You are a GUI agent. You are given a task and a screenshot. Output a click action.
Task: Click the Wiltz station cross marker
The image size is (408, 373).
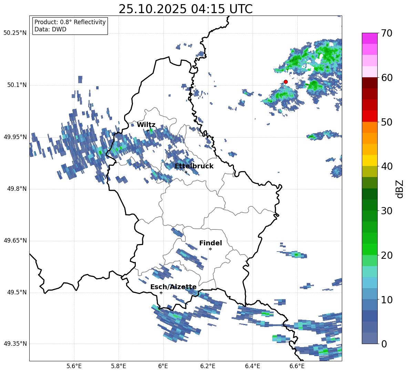[148, 130]
